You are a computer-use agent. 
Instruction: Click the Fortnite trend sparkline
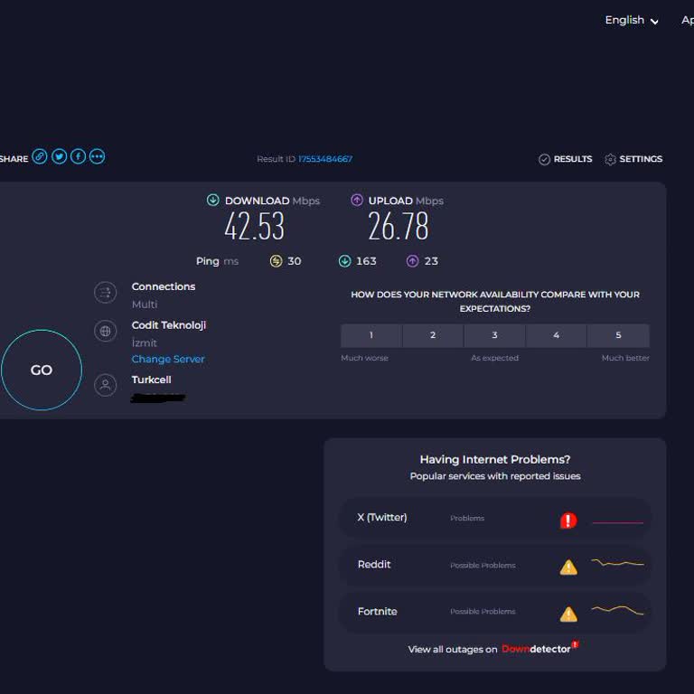point(618,610)
